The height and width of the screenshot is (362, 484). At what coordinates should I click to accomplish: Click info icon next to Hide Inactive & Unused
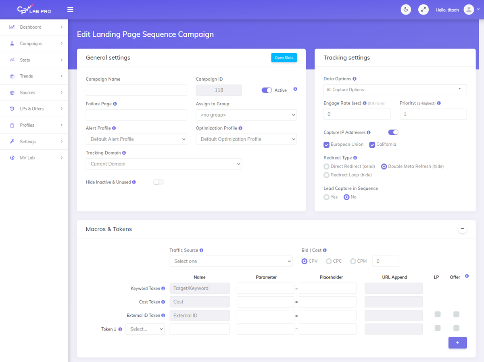[134, 182]
